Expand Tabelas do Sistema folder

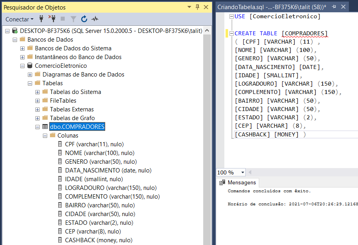pyautogui.click(x=37, y=92)
